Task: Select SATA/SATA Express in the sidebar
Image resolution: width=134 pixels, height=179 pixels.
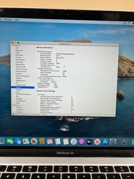Action: tap(24, 94)
